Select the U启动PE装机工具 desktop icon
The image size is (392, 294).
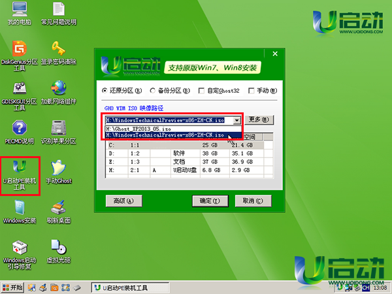pos(20,175)
